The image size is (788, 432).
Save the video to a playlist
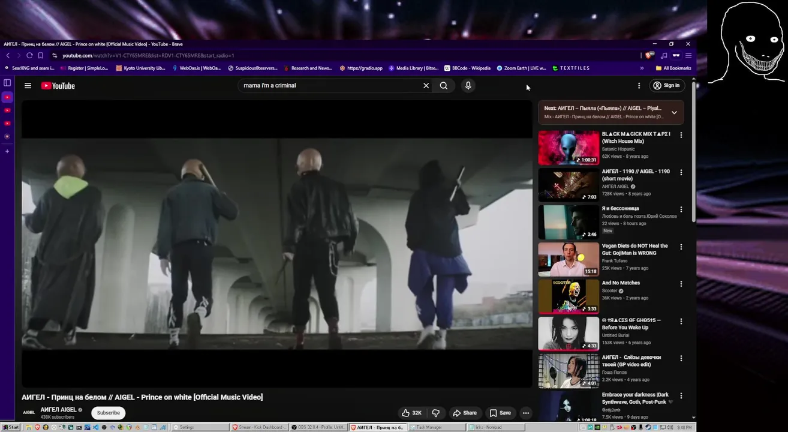(500, 413)
